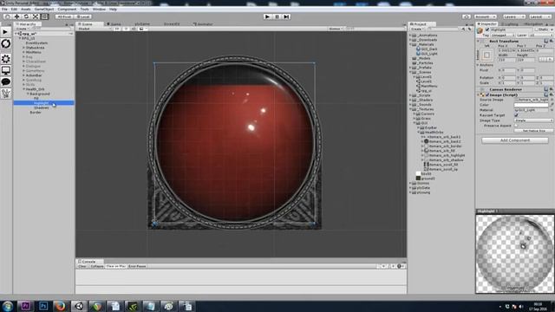Click the Step forward button
This screenshot has width=555, height=312.
click(x=286, y=16)
